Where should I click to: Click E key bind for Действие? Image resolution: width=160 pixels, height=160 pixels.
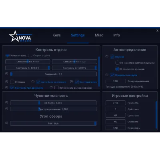click(x=116, y=109)
